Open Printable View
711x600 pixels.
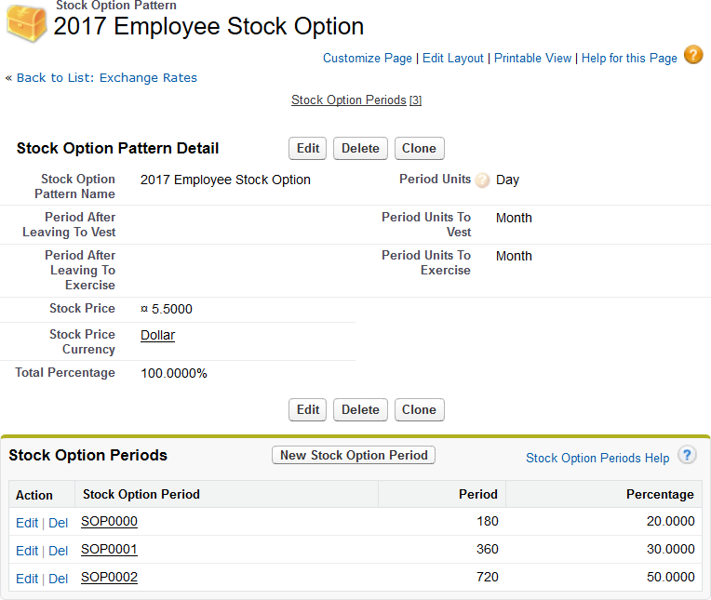532,58
